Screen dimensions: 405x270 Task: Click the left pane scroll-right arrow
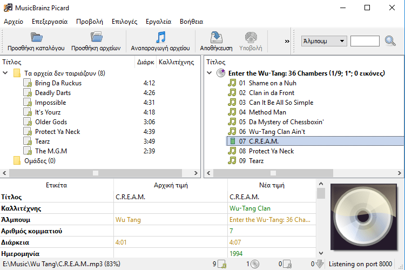pyautogui.click(x=196, y=173)
